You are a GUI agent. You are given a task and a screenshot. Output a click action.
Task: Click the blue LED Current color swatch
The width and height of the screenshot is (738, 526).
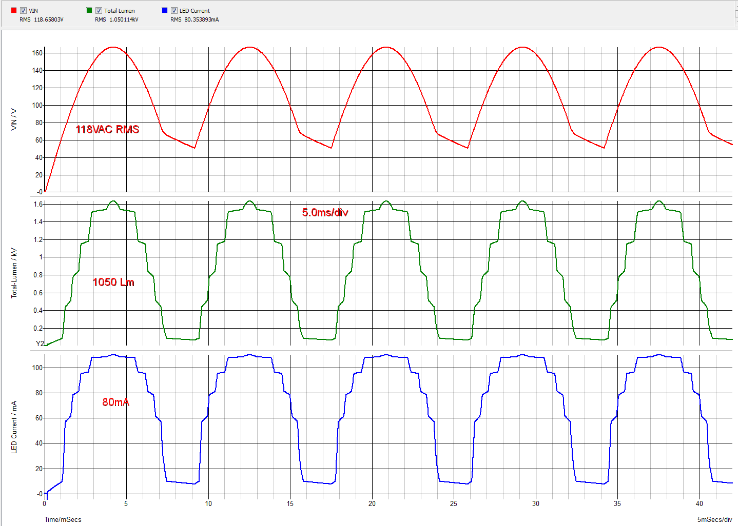[165, 10]
